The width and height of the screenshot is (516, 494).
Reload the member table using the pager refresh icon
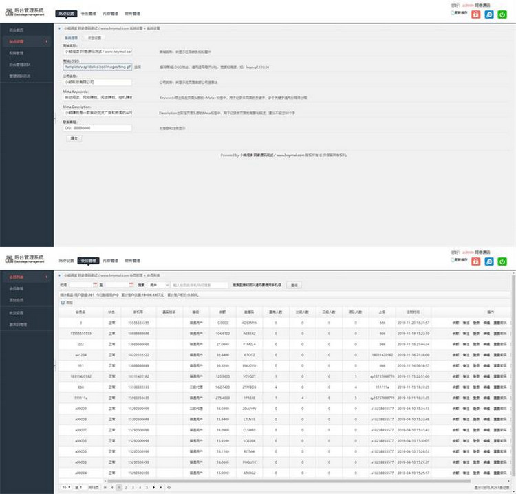coord(169,487)
